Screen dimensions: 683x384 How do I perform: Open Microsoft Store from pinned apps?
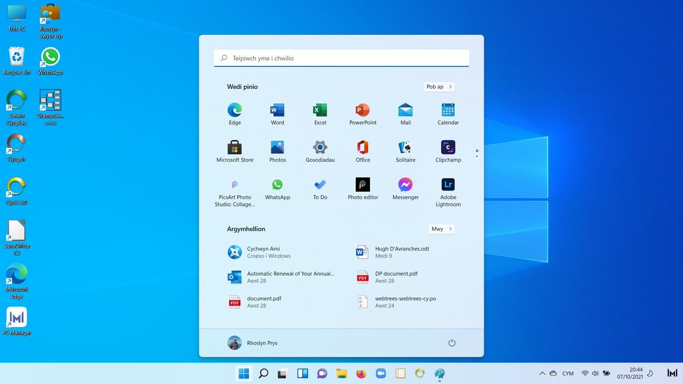pyautogui.click(x=234, y=151)
